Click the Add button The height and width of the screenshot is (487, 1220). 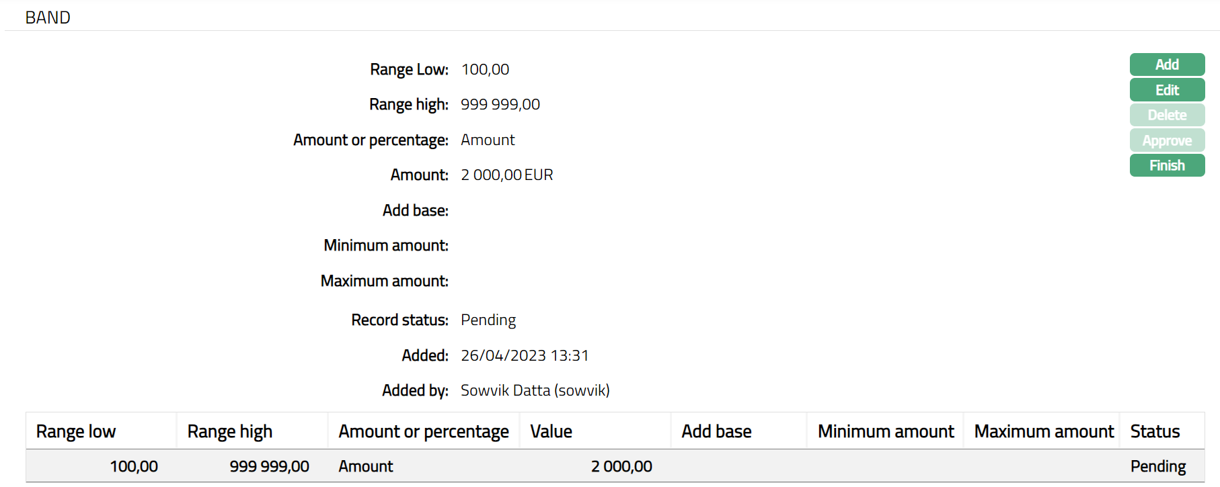1167,64
